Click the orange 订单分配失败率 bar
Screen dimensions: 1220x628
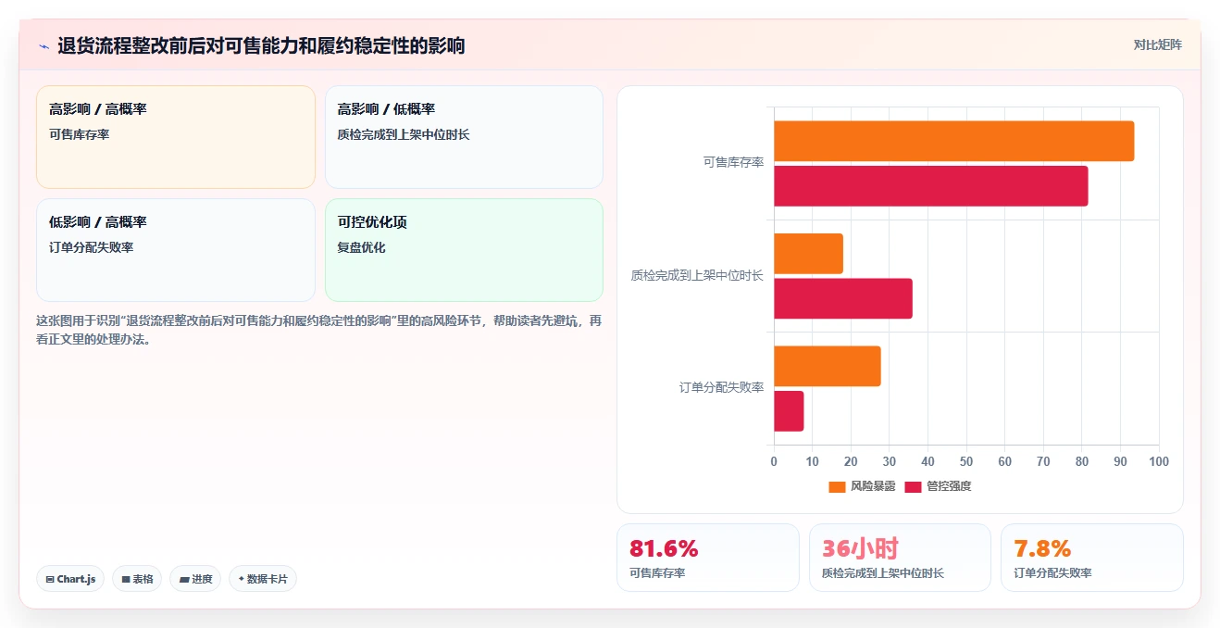[x=828, y=366]
